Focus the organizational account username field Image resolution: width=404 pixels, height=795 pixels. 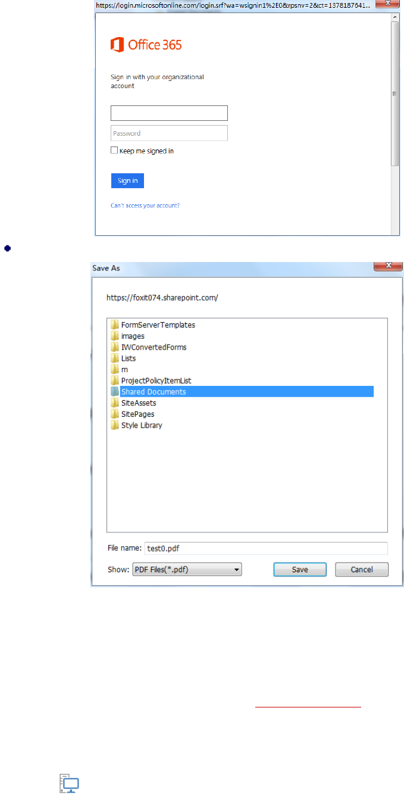click(169, 113)
